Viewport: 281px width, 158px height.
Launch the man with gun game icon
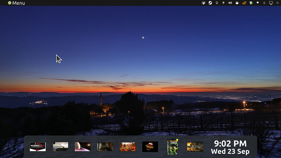click(x=105, y=147)
